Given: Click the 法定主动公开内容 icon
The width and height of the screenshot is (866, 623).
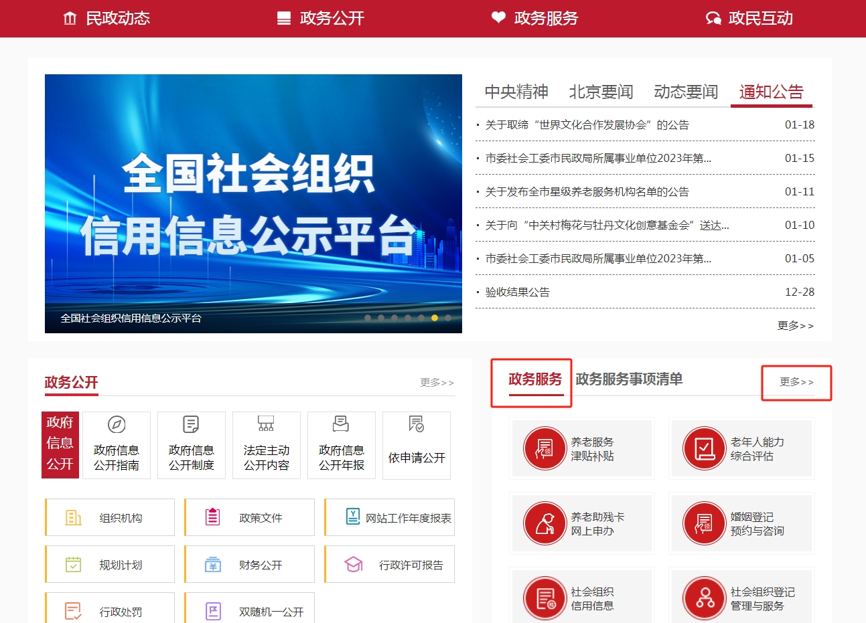Looking at the screenshot, I should 266,445.
